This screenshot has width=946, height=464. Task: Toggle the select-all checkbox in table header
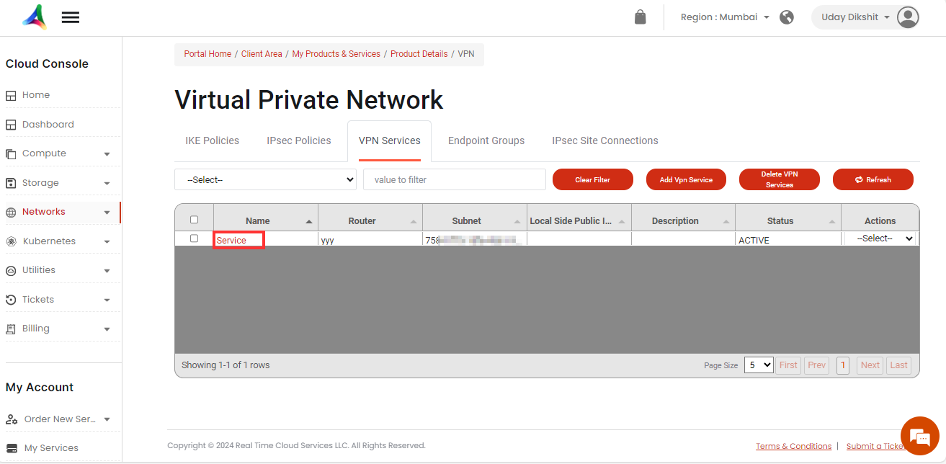(x=194, y=220)
